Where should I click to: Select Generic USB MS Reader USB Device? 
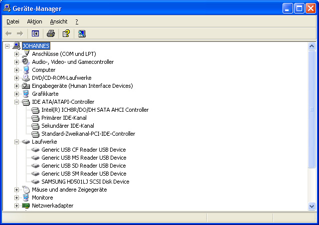84,158
